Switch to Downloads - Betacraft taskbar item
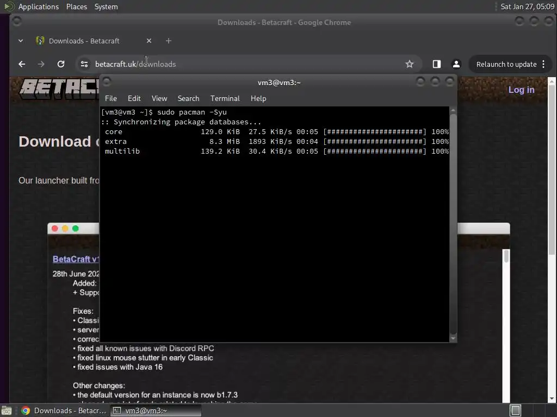557x417 pixels. pyautogui.click(x=64, y=410)
